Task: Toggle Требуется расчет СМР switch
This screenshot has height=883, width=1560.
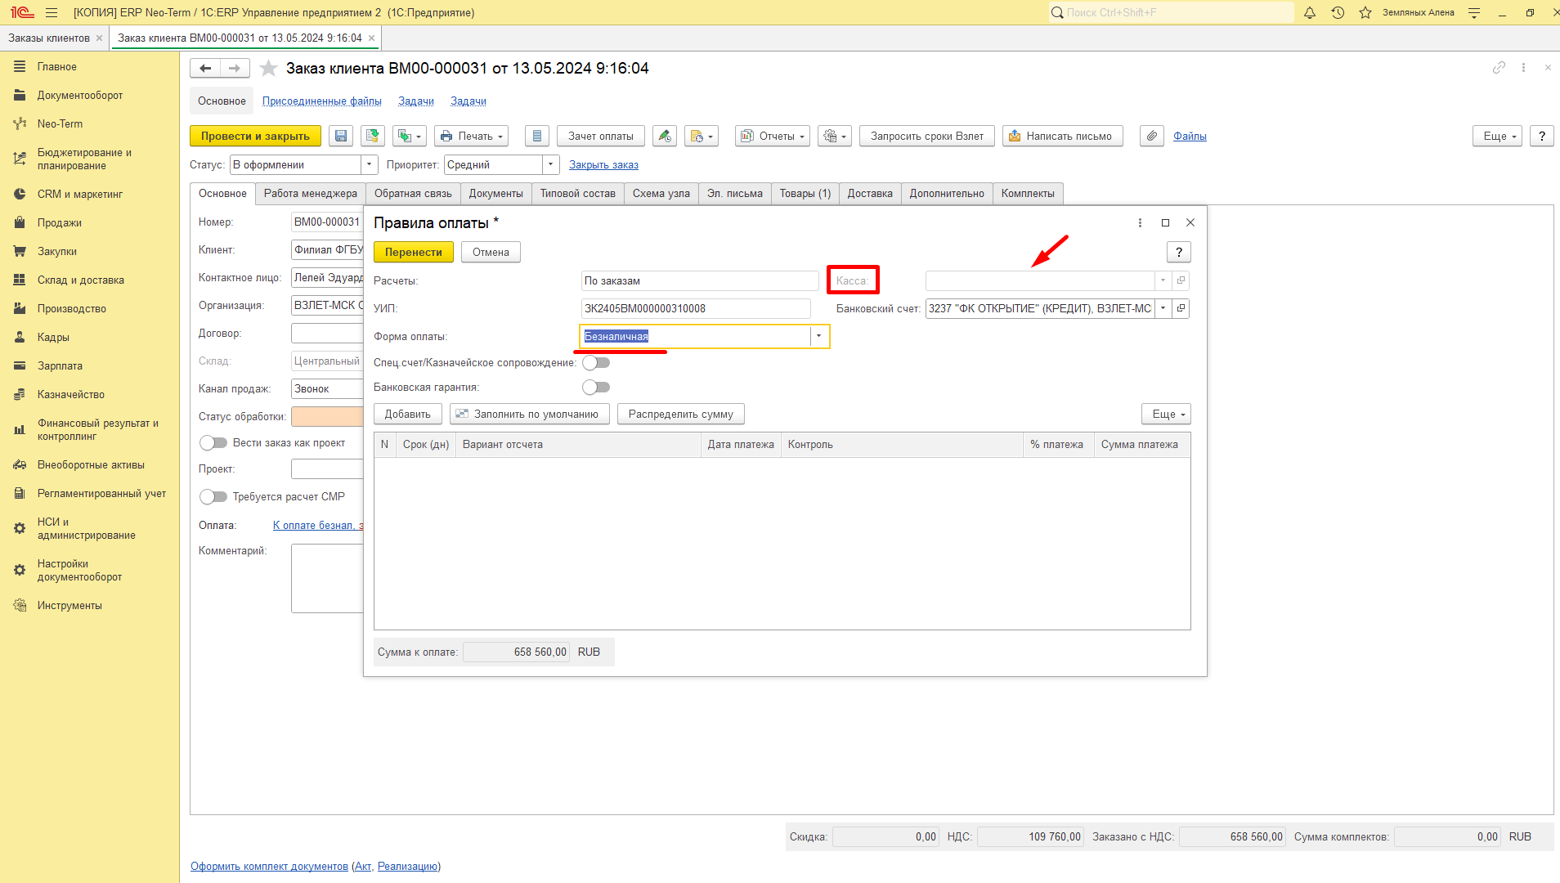Action: pyautogui.click(x=213, y=497)
